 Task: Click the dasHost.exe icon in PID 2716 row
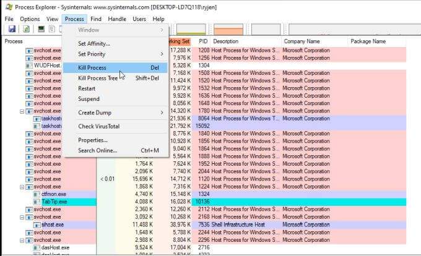click(x=37, y=248)
